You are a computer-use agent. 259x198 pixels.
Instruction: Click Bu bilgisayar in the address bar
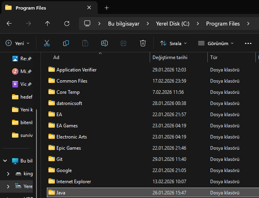point(124,24)
